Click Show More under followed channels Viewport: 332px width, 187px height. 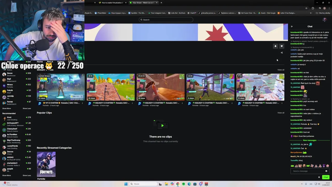pos(6,108)
